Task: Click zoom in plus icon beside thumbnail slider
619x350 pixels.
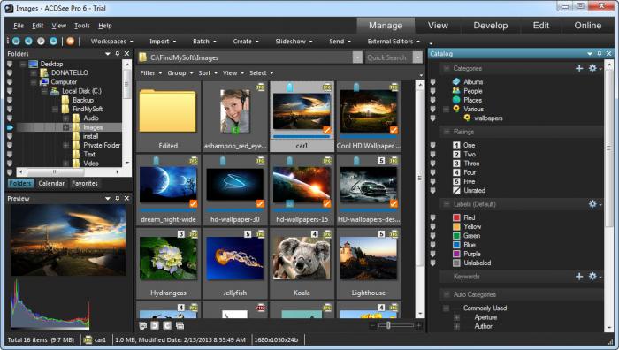Action: coord(419,325)
